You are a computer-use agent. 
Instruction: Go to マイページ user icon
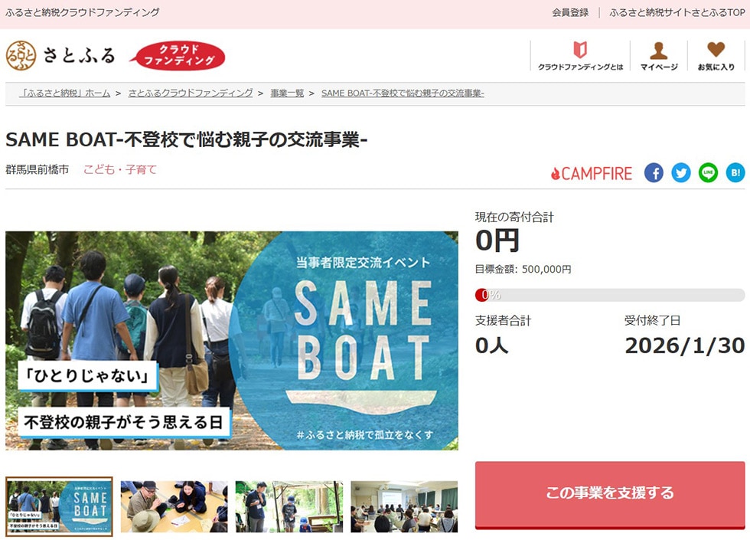(x=658, y=56)
